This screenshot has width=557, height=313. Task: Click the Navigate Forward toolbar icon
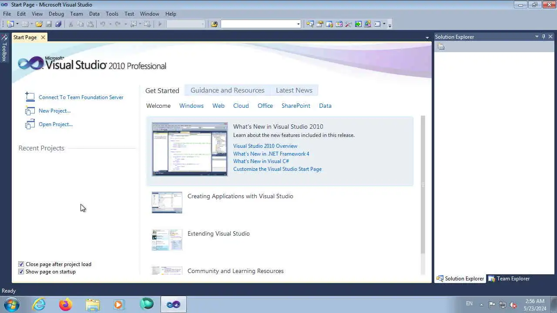click(148, 24)
